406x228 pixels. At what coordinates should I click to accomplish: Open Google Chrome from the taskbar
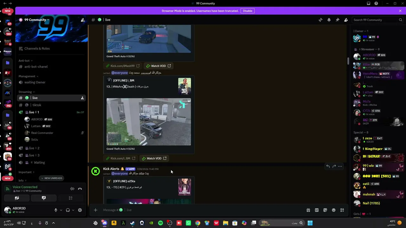[198, 223]
